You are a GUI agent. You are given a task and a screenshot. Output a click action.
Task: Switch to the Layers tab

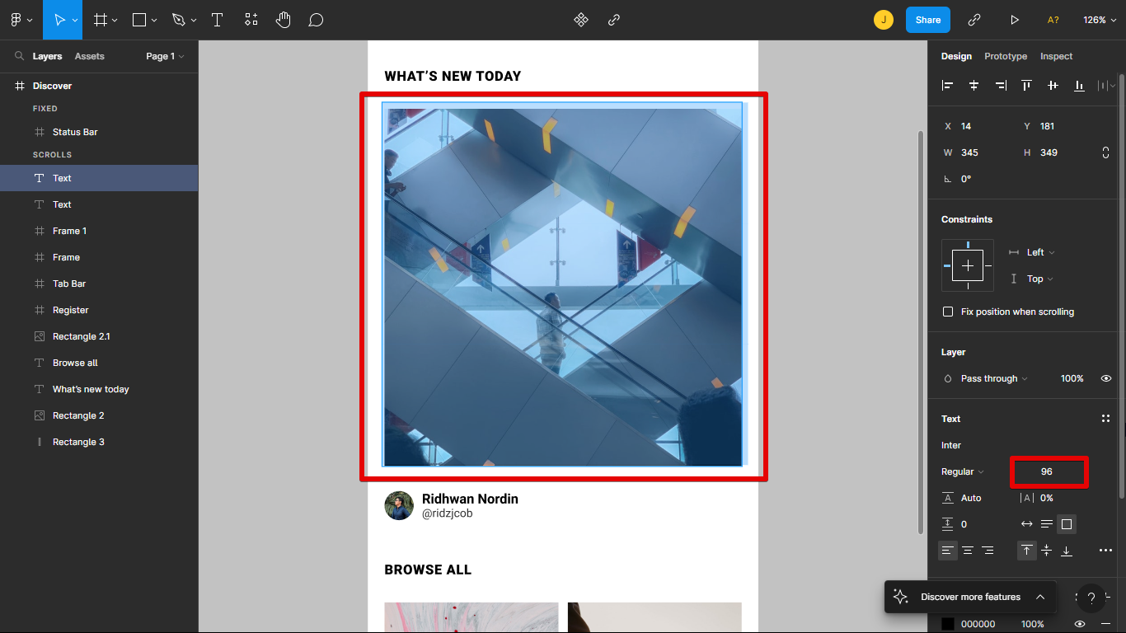[47, 56]
